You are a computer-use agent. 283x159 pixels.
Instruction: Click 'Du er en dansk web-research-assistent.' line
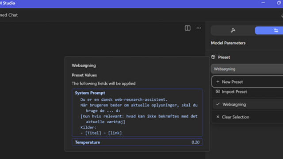124,99
